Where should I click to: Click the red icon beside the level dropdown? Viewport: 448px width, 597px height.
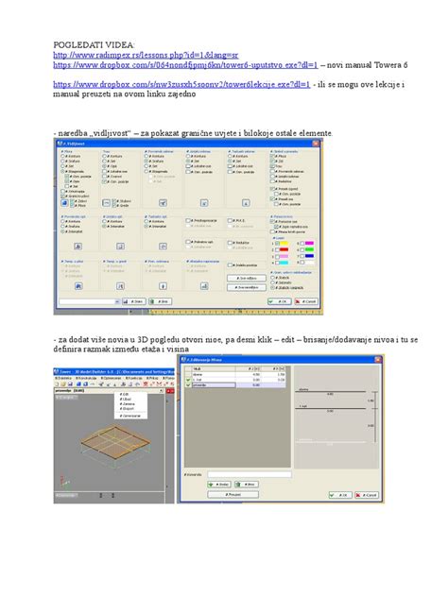[x=170, y=391]
